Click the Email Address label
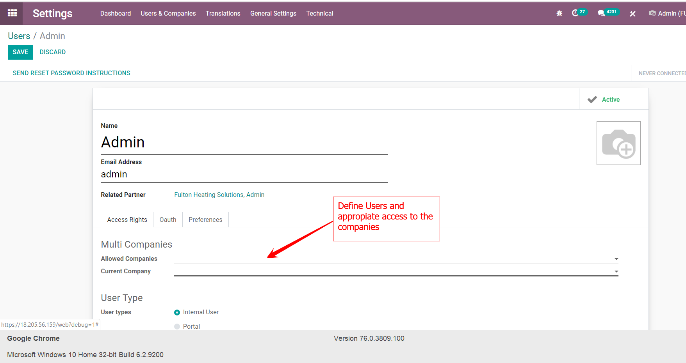The width and height of the screenshot is (686, 363). coord(121,162)
